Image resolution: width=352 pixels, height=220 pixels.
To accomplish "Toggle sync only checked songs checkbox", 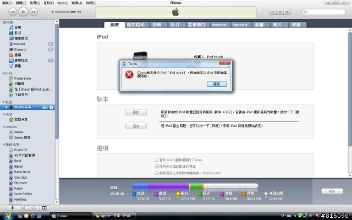I will pos(156,166).
